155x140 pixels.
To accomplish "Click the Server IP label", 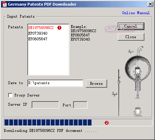I will click(17, 104).
